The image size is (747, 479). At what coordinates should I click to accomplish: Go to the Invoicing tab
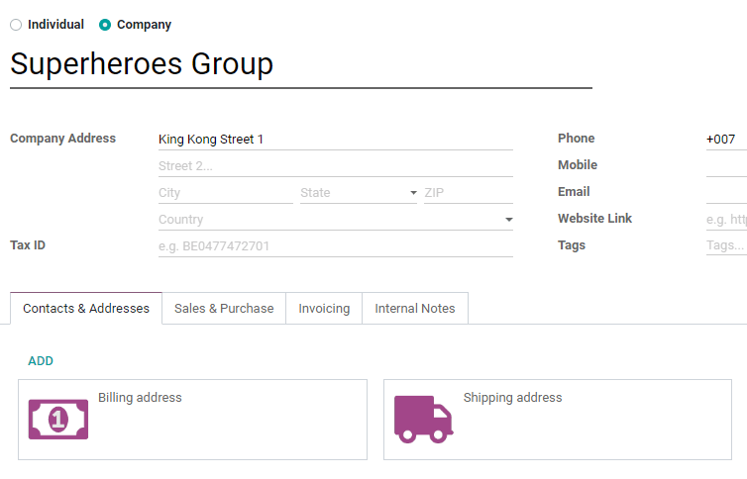pyautogui.click(x=324, y=309)
